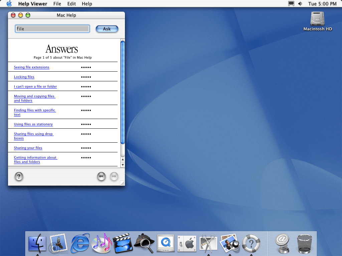Click relevance dots for 'Seeing file extensions'

coord(86,67)
